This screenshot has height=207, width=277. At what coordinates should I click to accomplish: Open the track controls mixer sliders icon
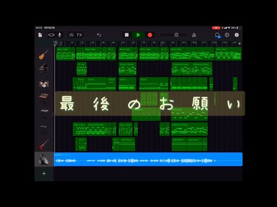coord(72,35)
